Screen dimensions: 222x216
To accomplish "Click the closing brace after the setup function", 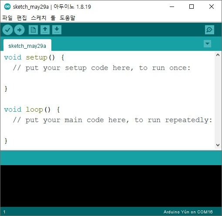I will pos(6,89).
